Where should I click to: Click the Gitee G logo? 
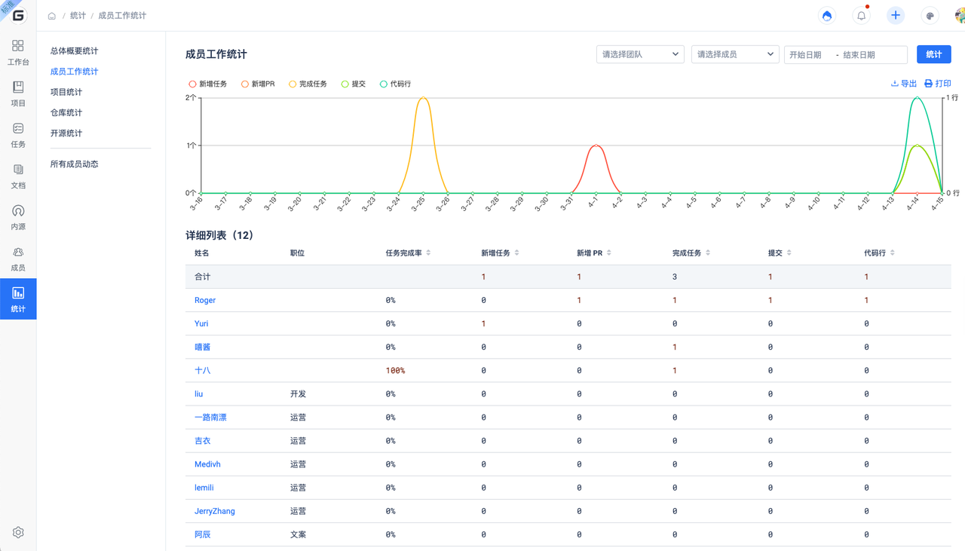[18, 15]
